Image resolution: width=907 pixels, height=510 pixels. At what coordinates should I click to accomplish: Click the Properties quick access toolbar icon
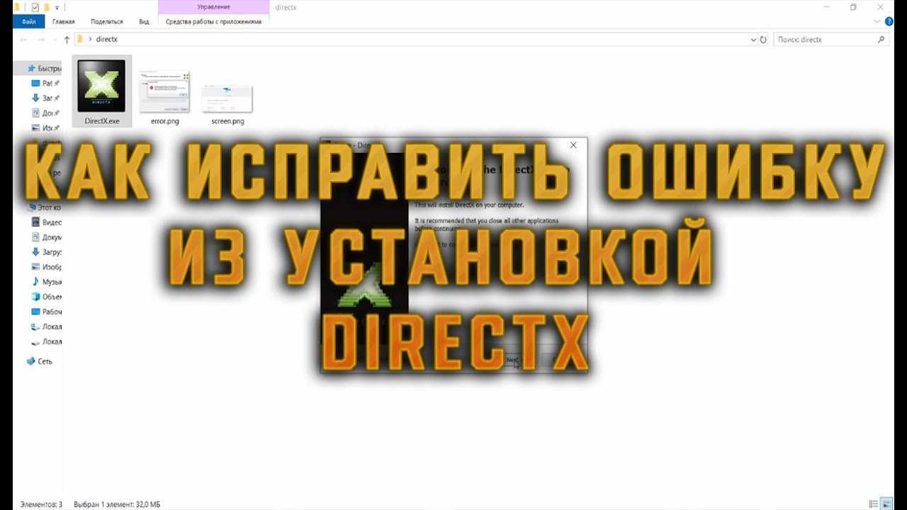[x=35, y=7]
